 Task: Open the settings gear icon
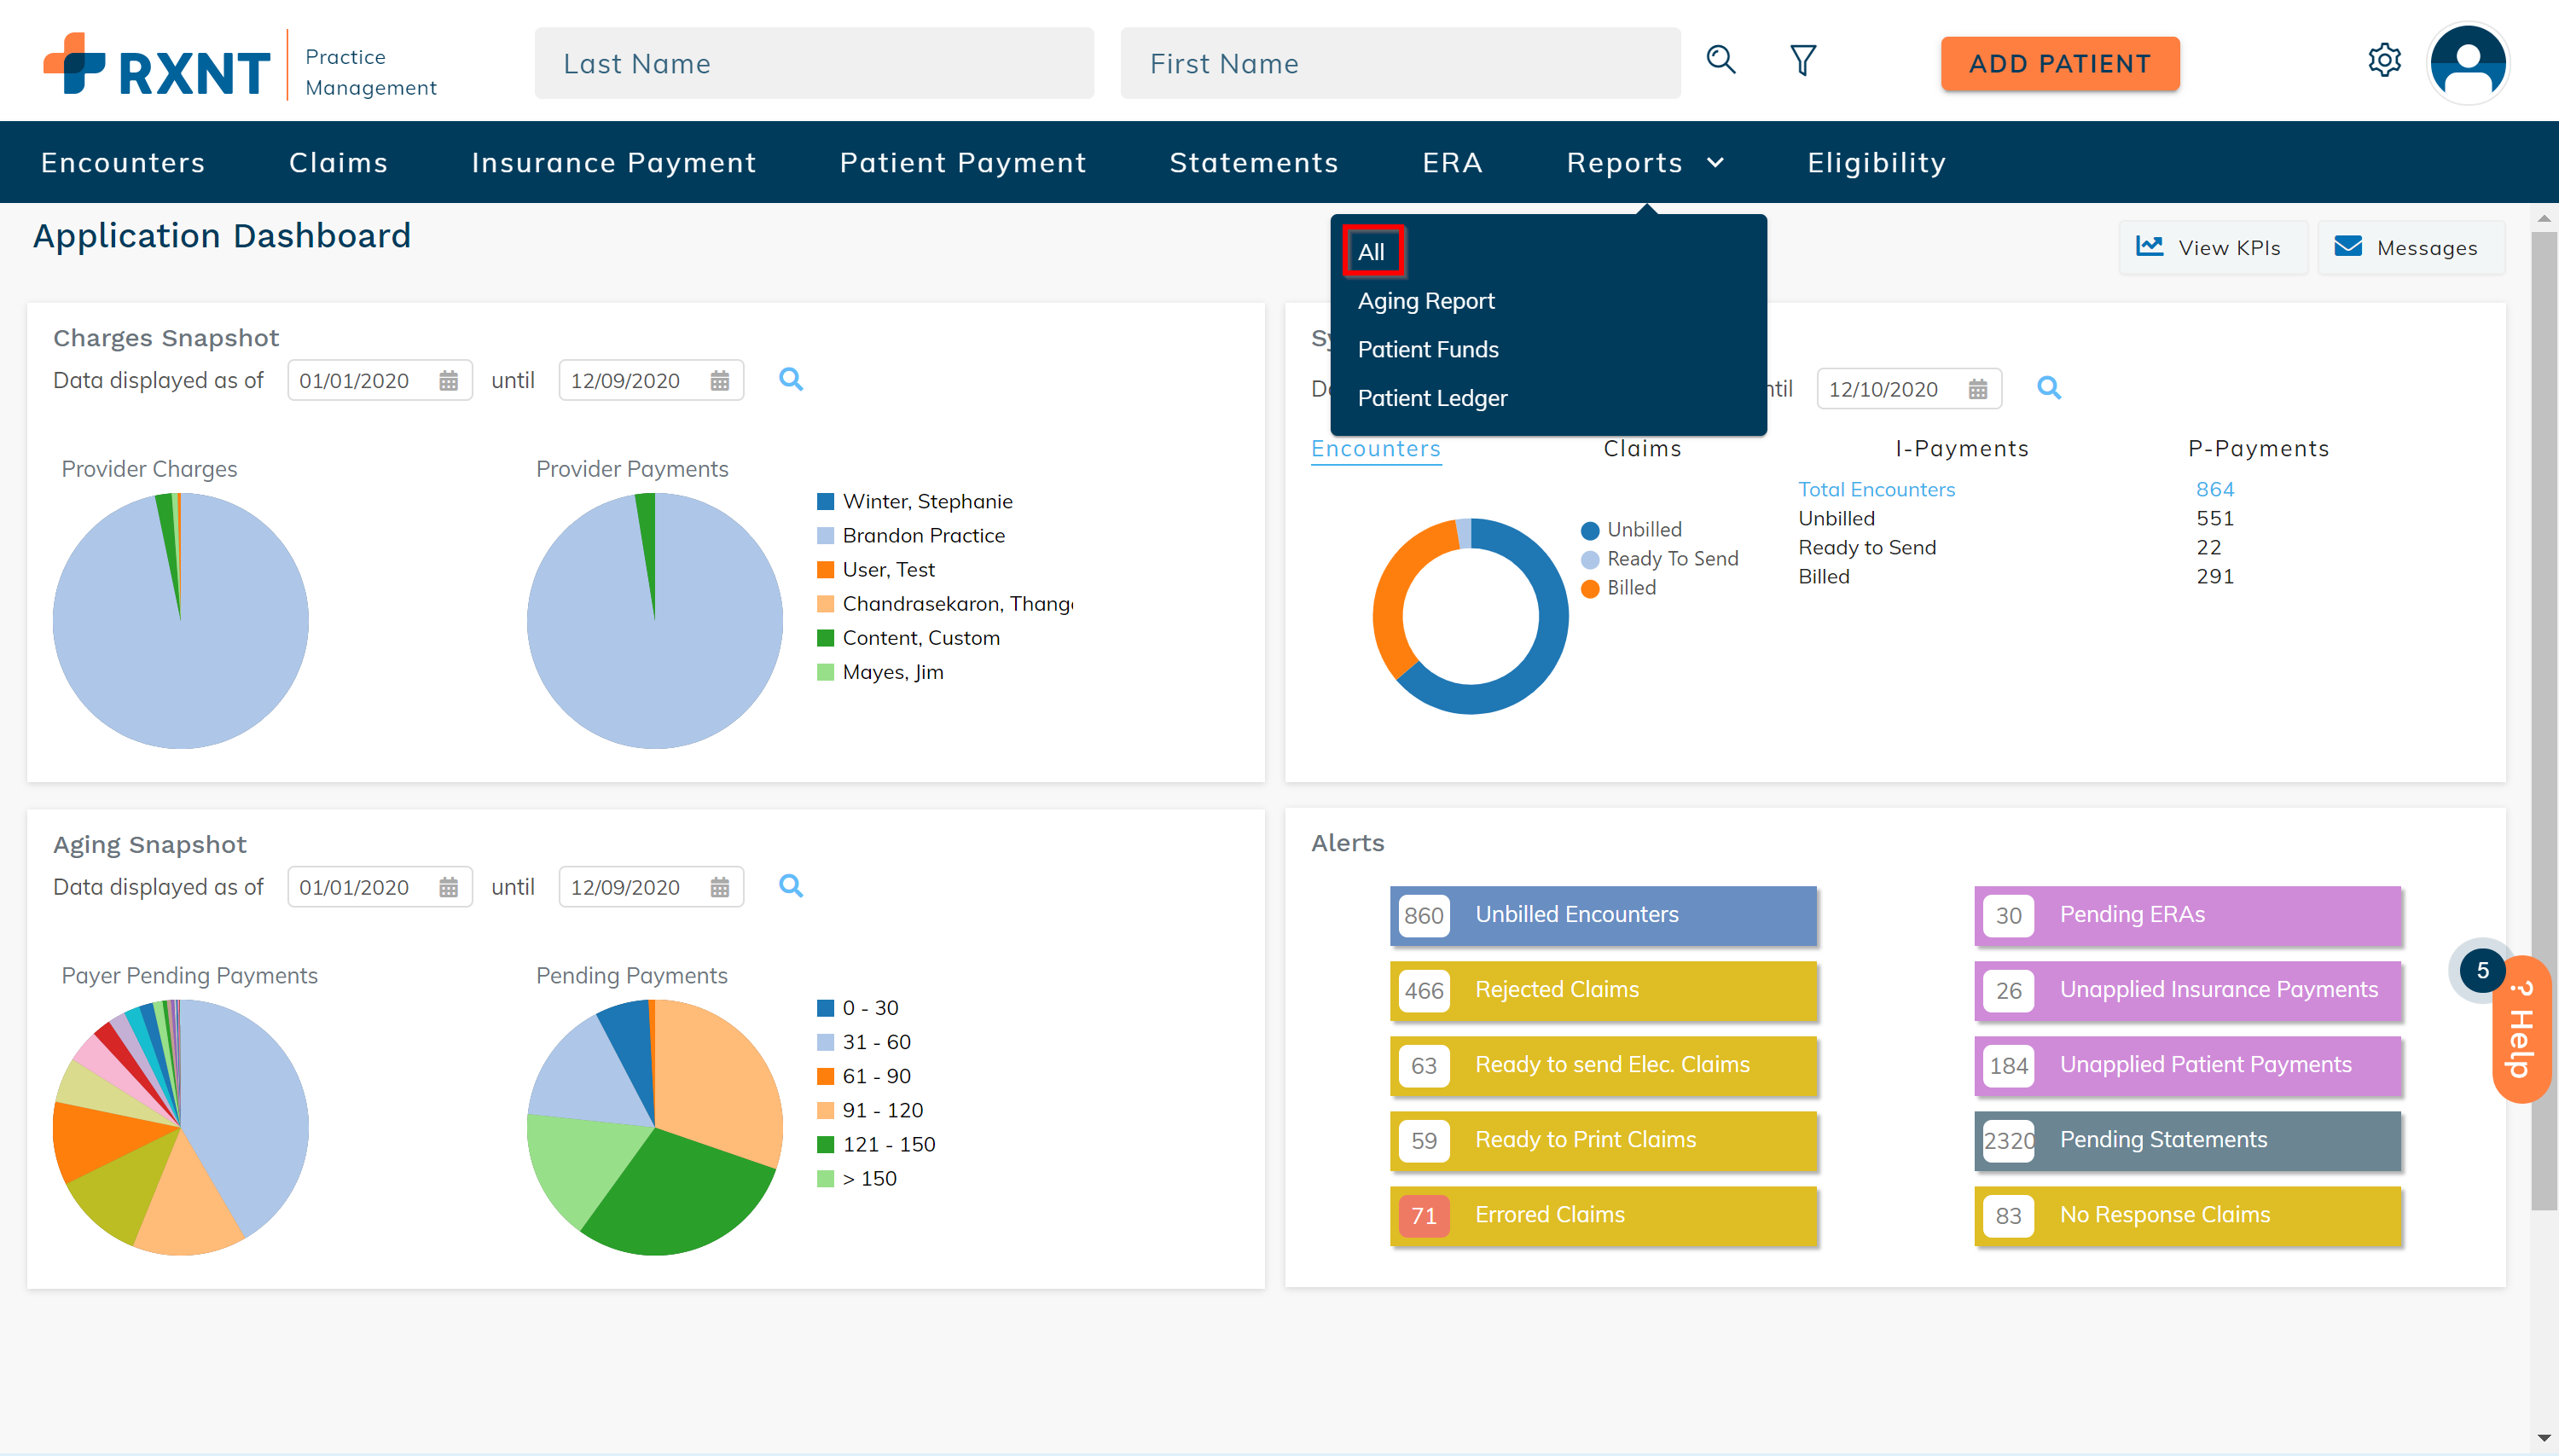(2384, 61)
